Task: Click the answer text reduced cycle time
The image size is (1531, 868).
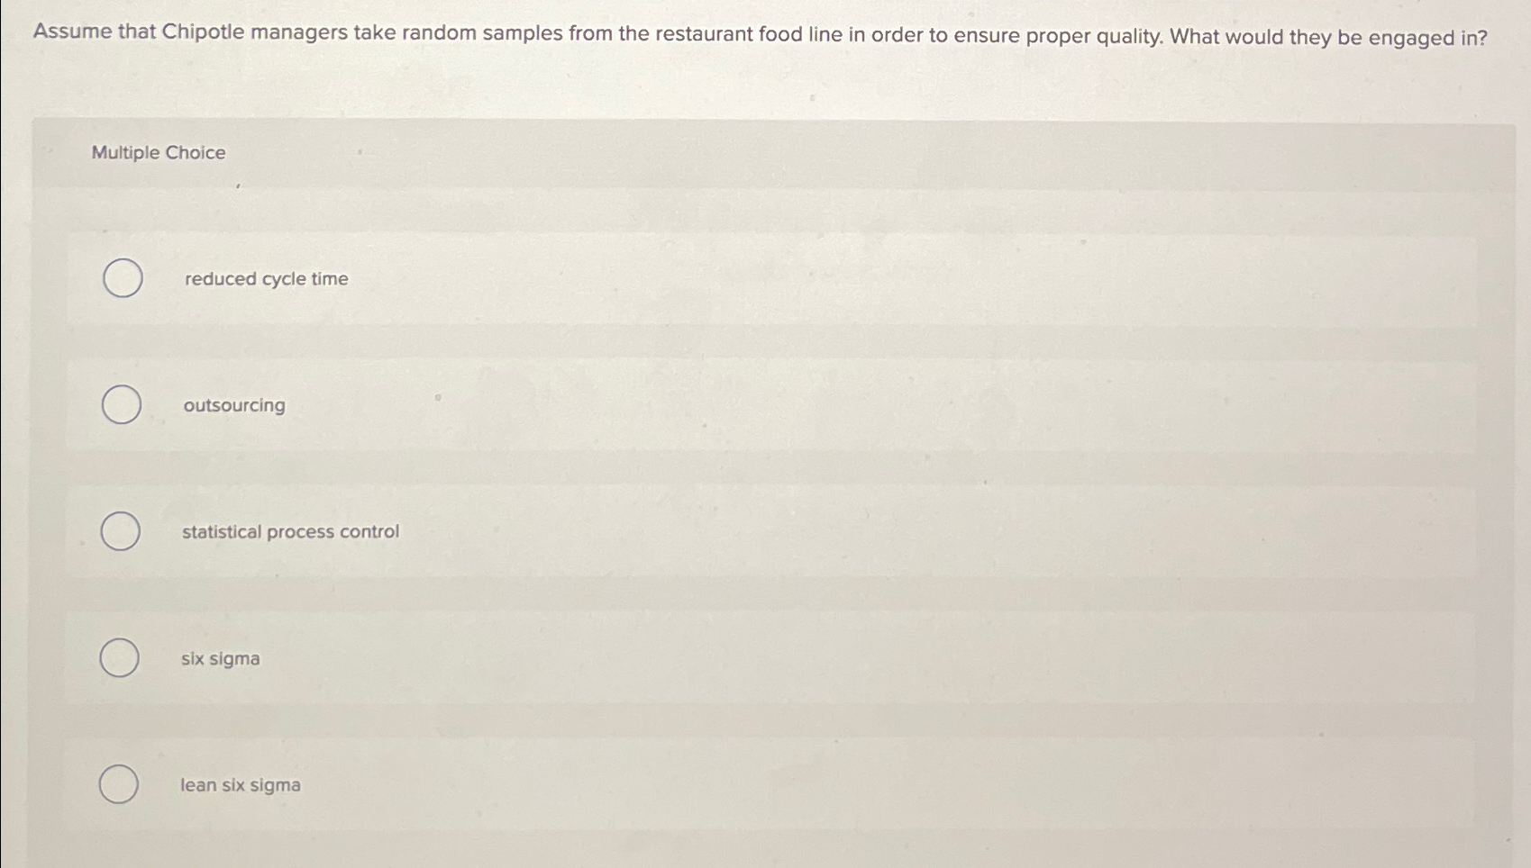Action: [x=265, y=279]
